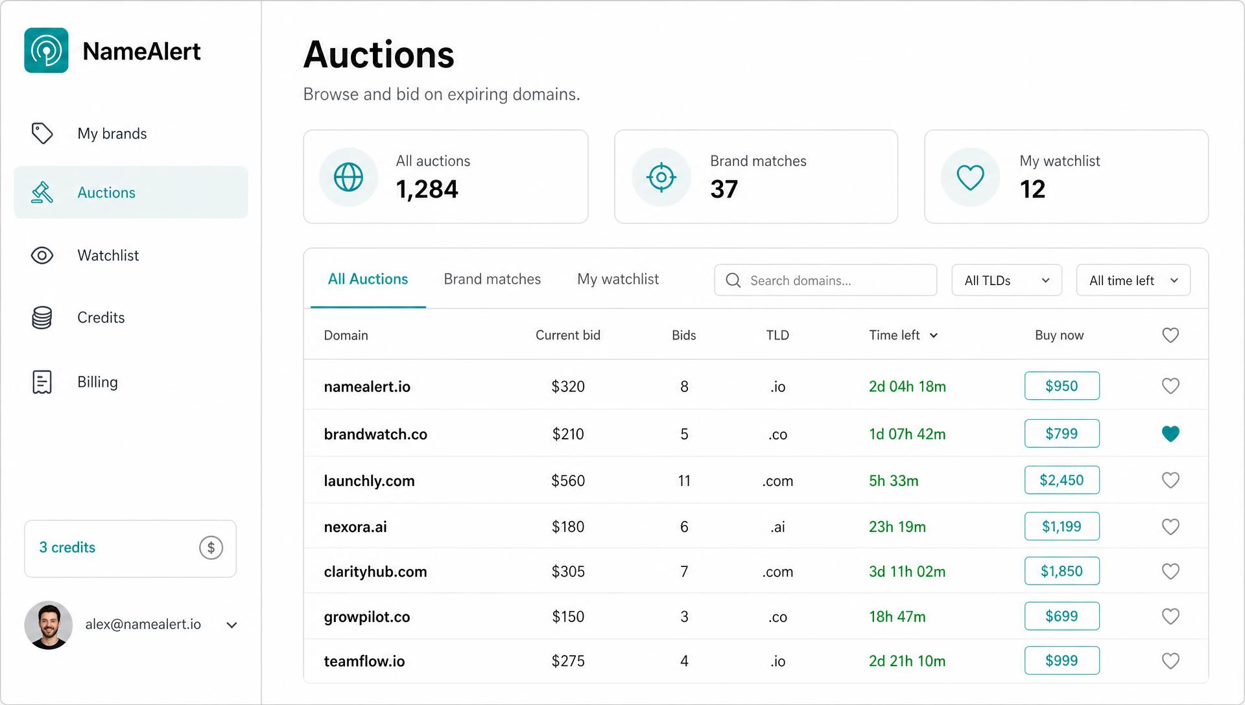The height and width of the screenshot is (705, 1245).
Task: Click the search magnifier icon
Action: 733,280
